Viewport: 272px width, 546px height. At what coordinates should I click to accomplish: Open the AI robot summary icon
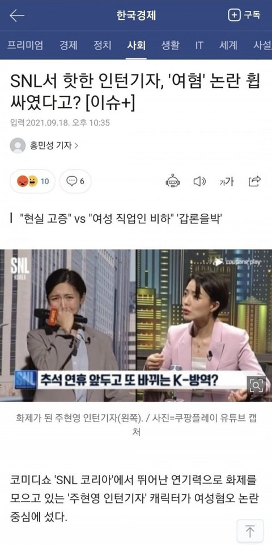pyautogui.click(x=173, y=181)
